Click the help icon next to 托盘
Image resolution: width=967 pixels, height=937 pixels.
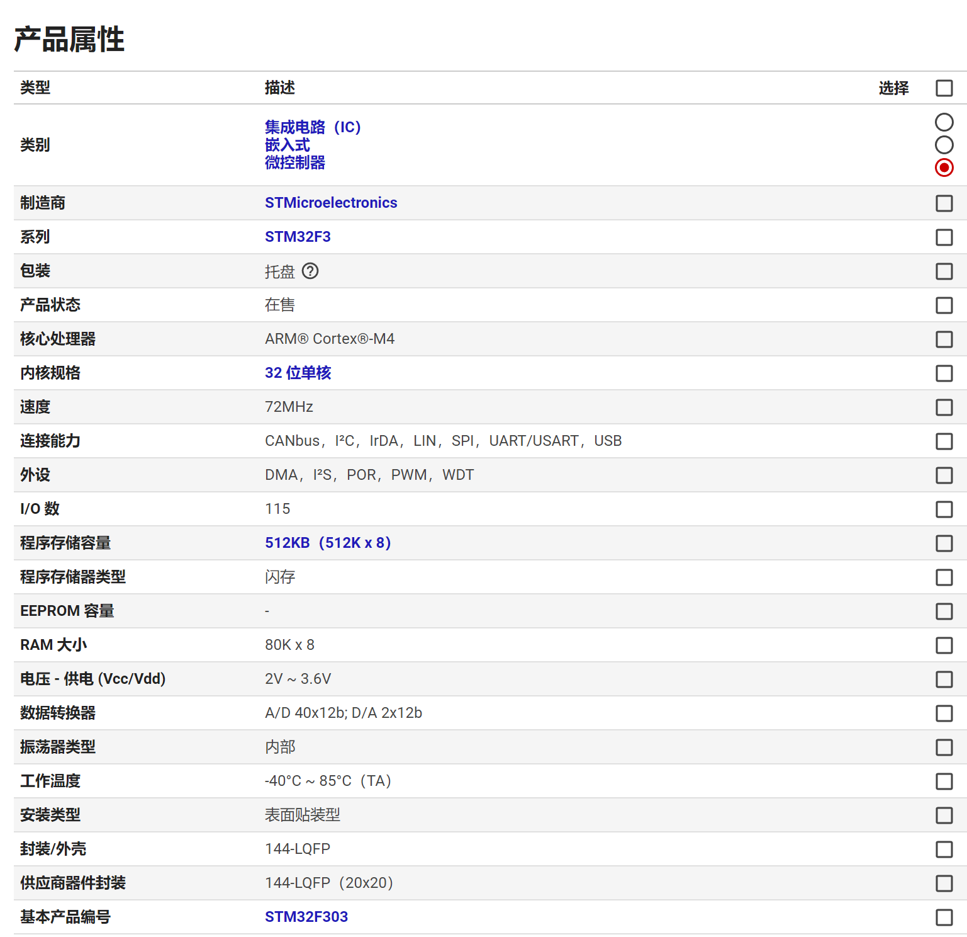point(310,271)
